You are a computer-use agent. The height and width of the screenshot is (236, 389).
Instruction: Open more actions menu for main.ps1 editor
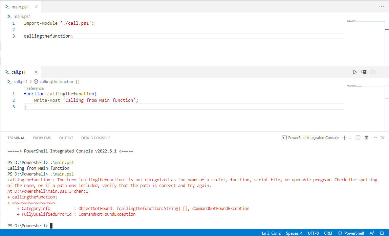tap(382, 7)
